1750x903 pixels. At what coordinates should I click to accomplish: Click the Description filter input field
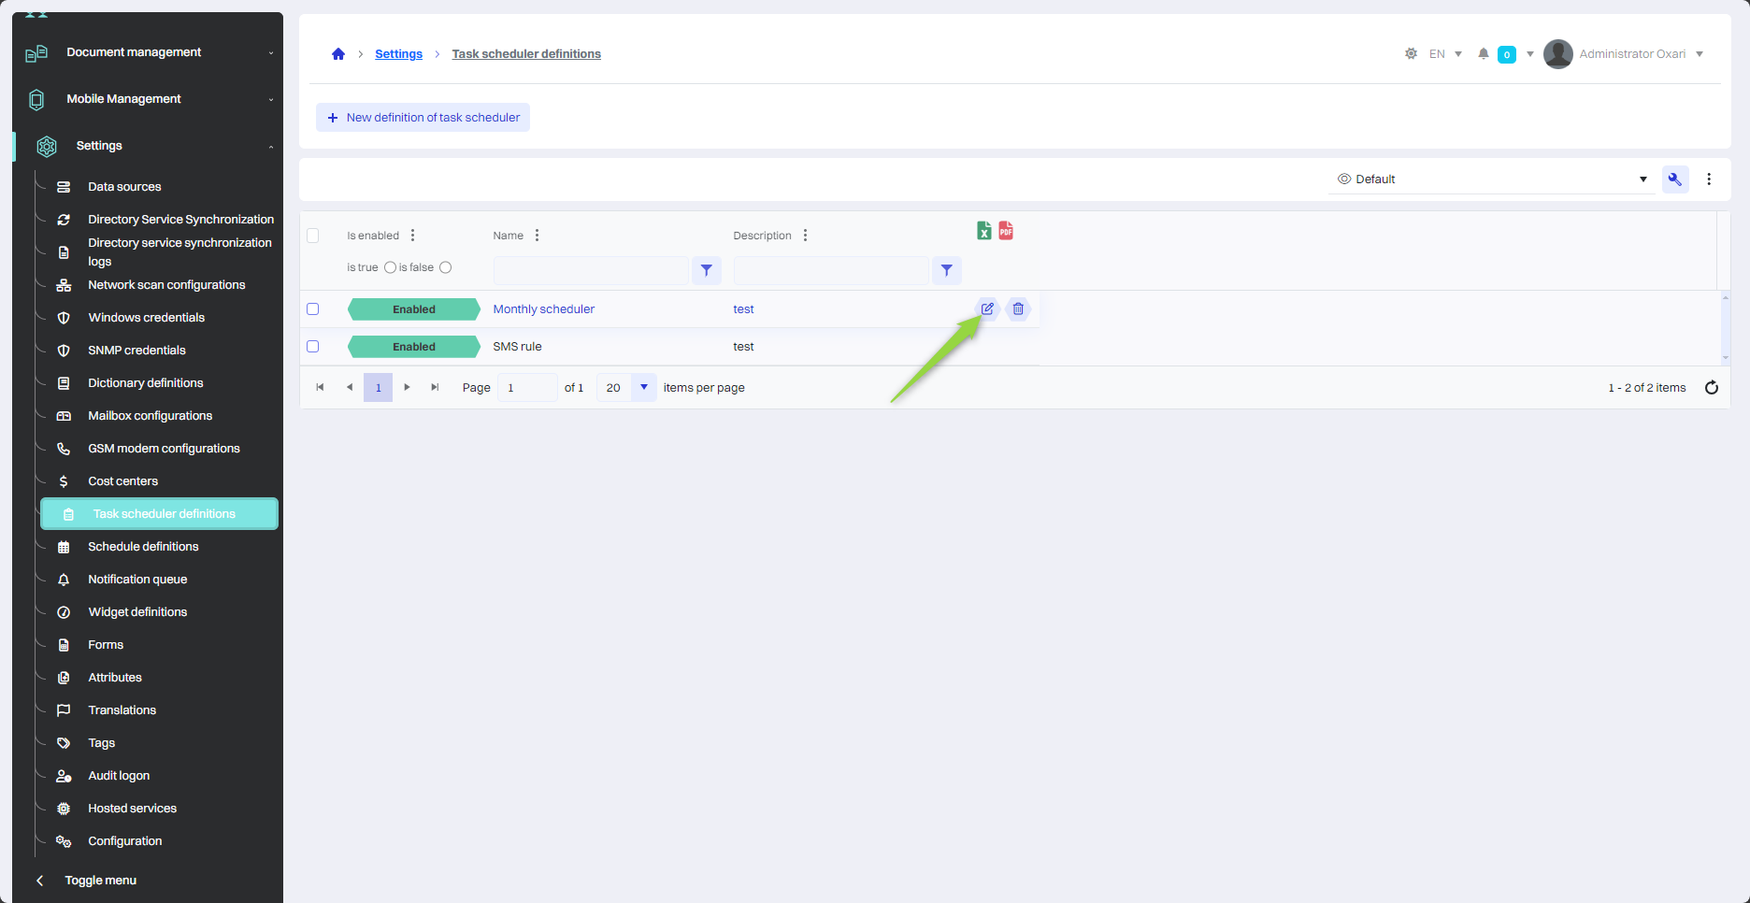(x=830, y=270)
